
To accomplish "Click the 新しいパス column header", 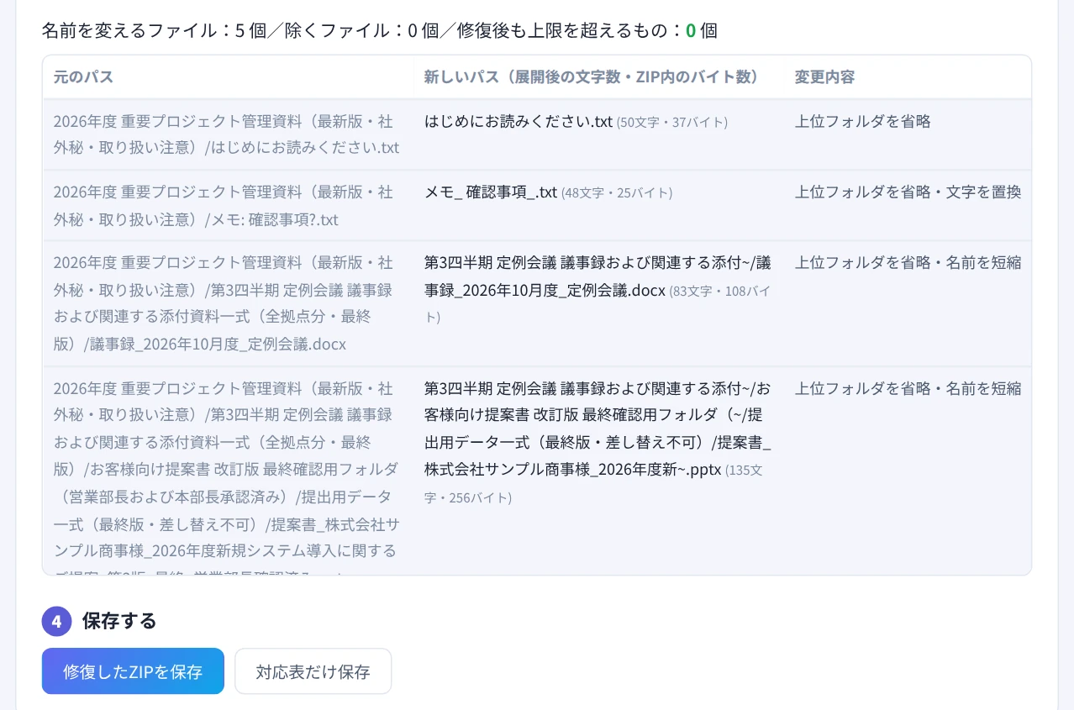I will coord(592,77).
